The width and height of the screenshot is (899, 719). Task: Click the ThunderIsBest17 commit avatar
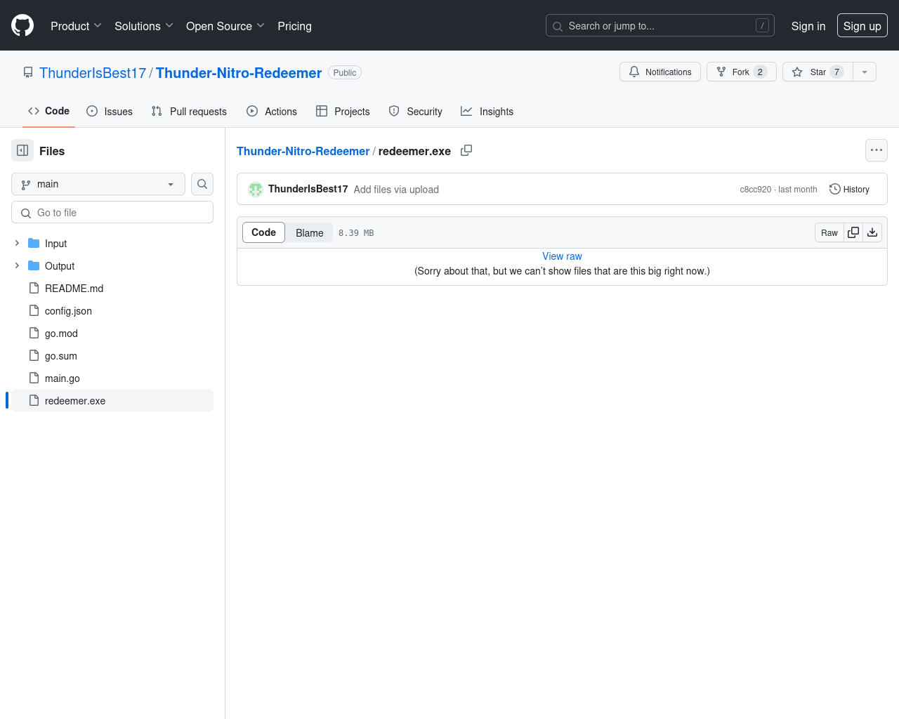(x=256, y=189)
